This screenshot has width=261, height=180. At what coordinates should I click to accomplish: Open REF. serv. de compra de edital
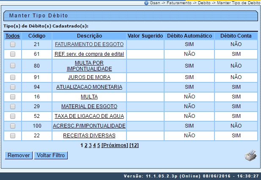[89, 54]
